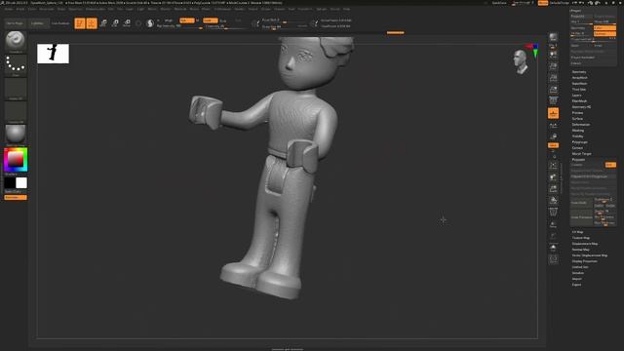Viewport: 624px width, 351px height.
Task: Click the gizmo circle icon beside Rotate
Action: 138,23
